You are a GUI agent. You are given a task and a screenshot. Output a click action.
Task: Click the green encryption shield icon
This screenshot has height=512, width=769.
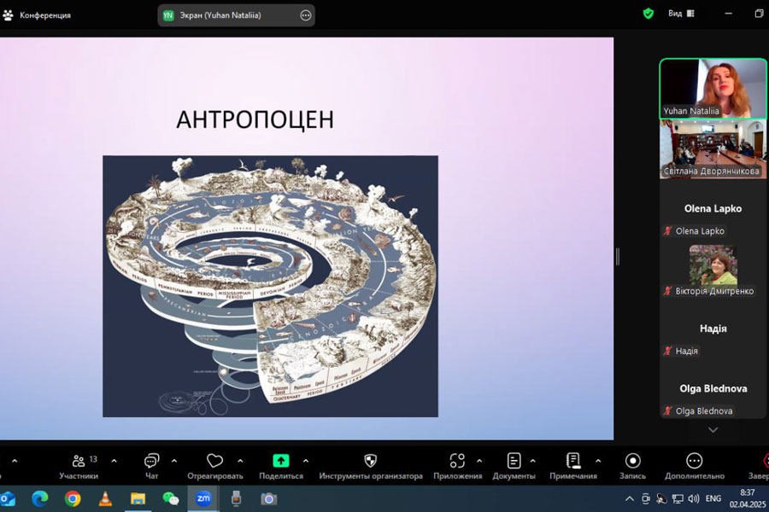coord(649,14)
